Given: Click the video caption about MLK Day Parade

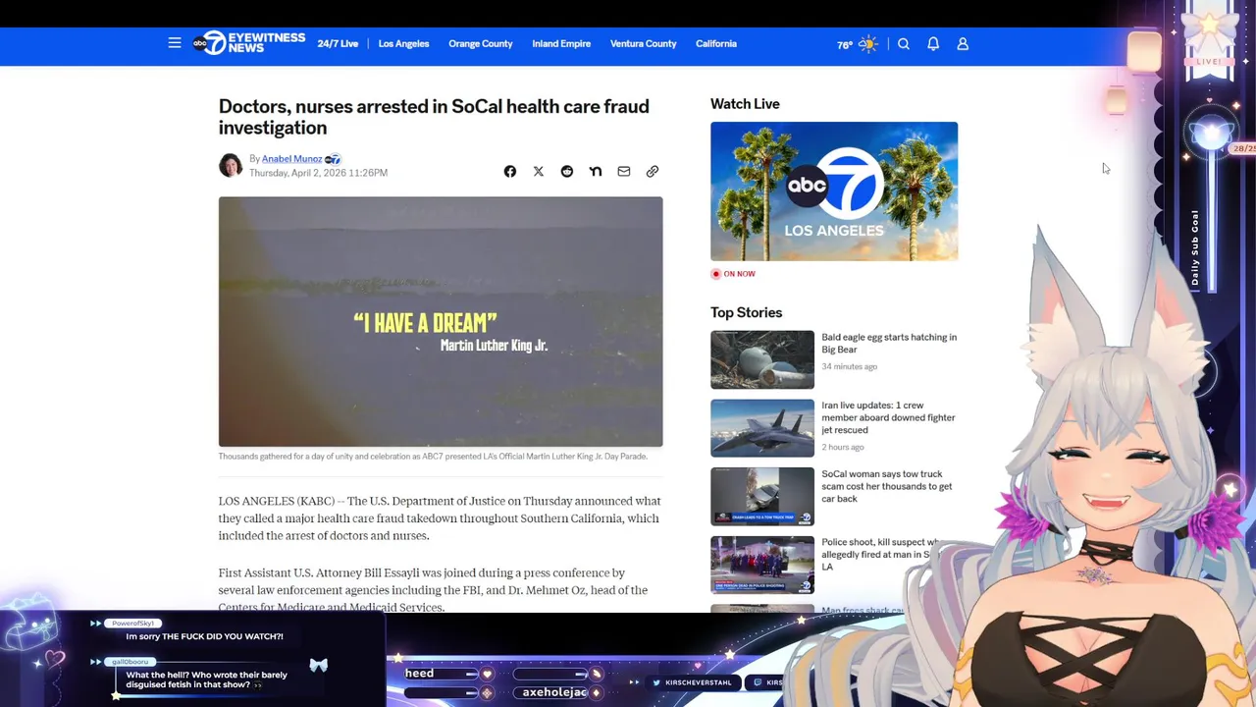Looking at the screenshot, I should (433, 456).
